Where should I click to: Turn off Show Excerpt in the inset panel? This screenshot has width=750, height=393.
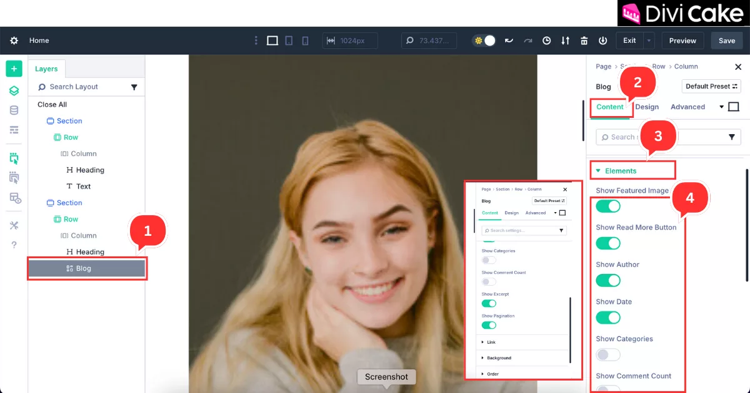(x=489, y=303)
